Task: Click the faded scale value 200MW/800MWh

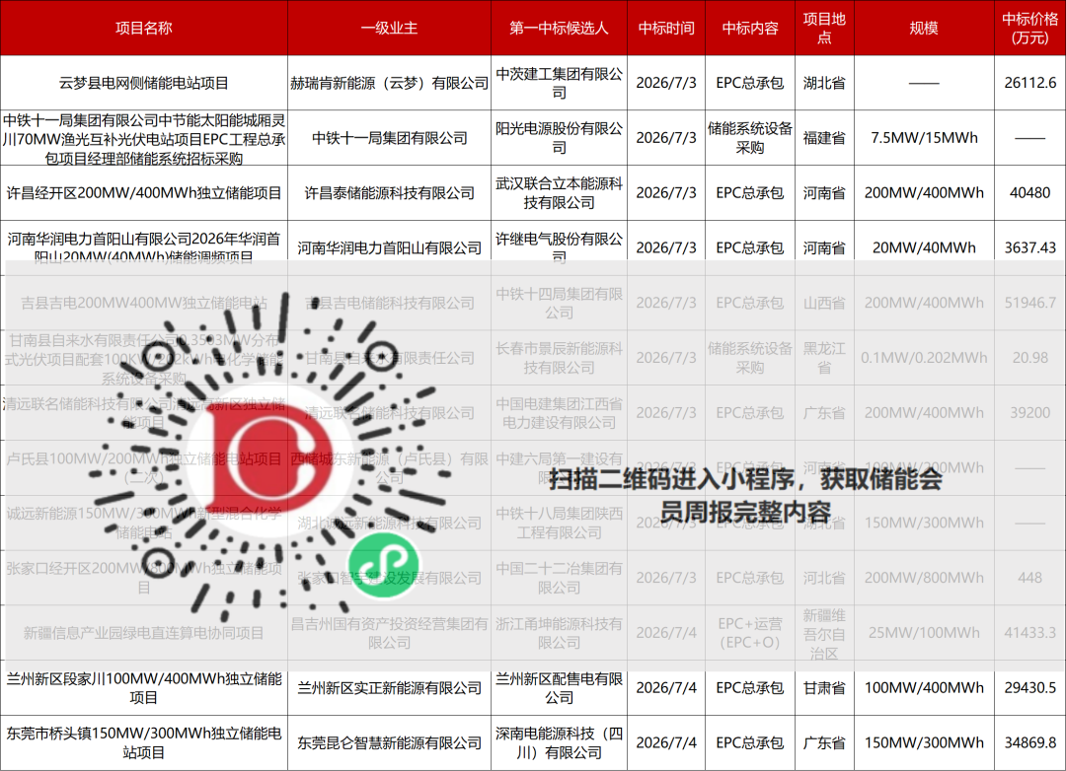Action: 924,578
